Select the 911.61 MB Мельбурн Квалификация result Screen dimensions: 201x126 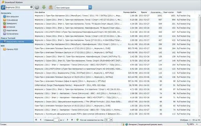click(115, 44)
